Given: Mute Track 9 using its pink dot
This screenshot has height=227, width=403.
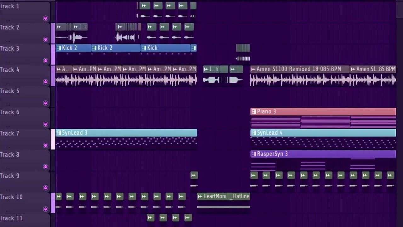Looking at the screenshot, I should (x=45, y=188).
